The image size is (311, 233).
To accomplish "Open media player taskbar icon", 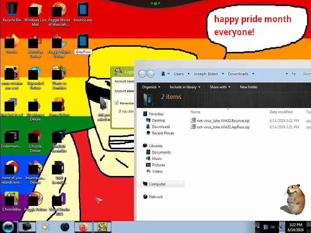I will point(45,227).
